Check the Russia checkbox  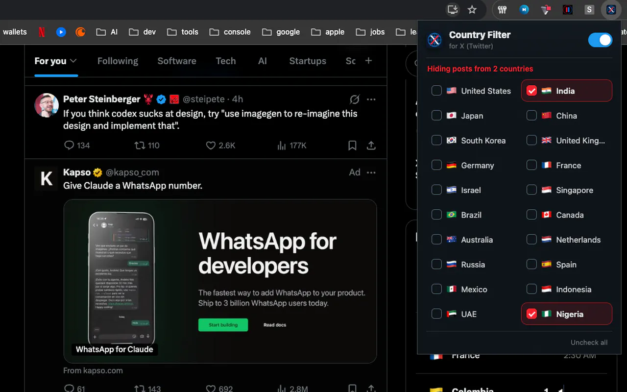point(436,265)
